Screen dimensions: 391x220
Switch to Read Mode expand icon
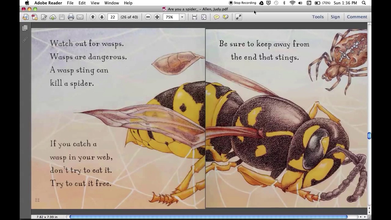coord(239,17)
